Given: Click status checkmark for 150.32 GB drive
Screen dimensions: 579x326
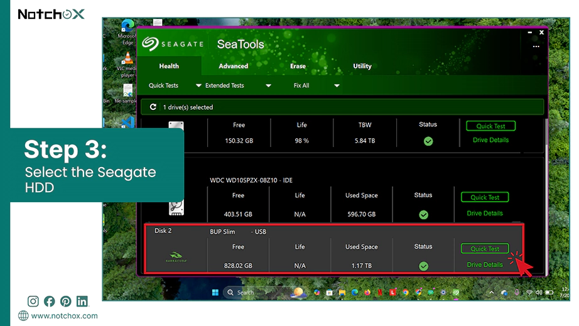Looking at the screenshot, I should pos(428,141).
